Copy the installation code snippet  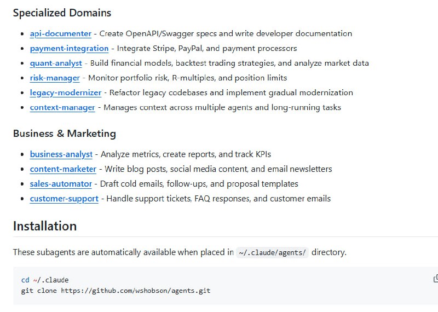pyautogui.click(x=435, y=279)
